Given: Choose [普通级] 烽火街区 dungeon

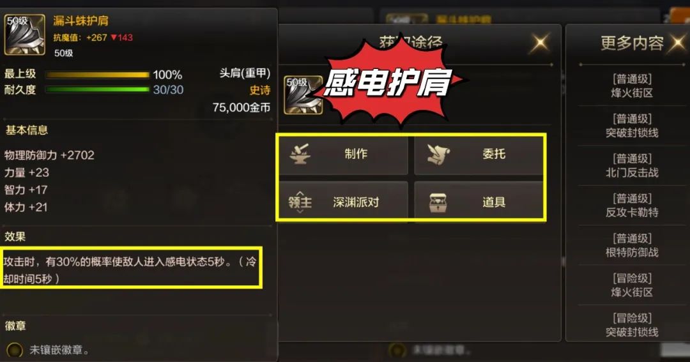Looking at the screenshot, I should point(632,86).
